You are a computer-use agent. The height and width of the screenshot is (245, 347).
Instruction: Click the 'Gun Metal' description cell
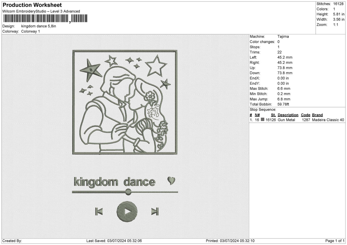[x=287, y=120]
